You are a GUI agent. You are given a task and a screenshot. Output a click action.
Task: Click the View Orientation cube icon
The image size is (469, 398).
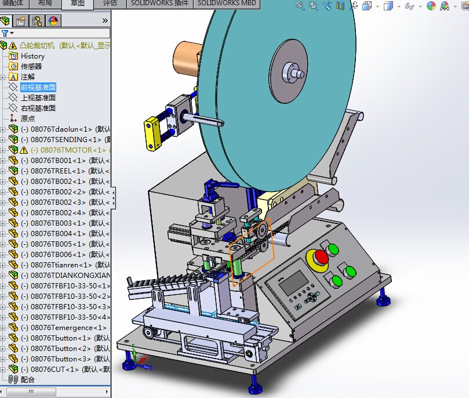pyautogui.click(x=367, y=6)
